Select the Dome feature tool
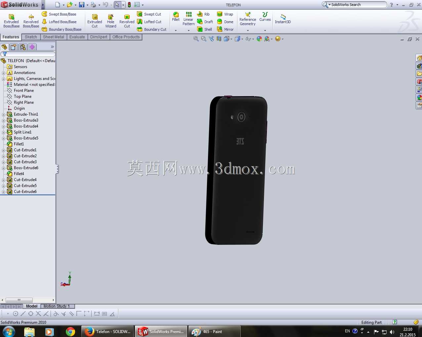422x337 pixels. coord(225,22)
